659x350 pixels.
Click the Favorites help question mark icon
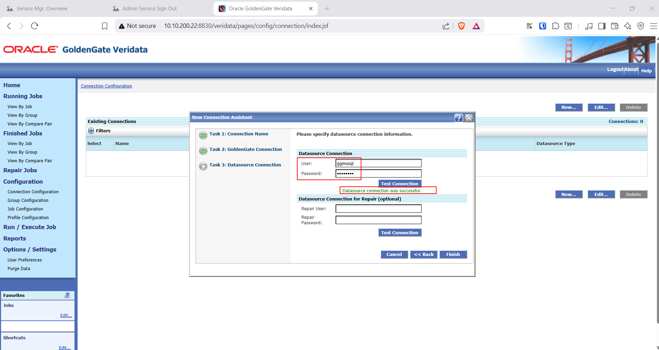(x=67, y=295)
